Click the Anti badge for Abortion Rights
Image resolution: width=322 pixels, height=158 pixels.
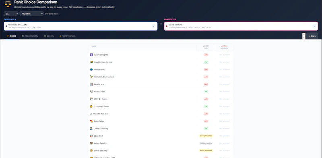coord(206,55)
